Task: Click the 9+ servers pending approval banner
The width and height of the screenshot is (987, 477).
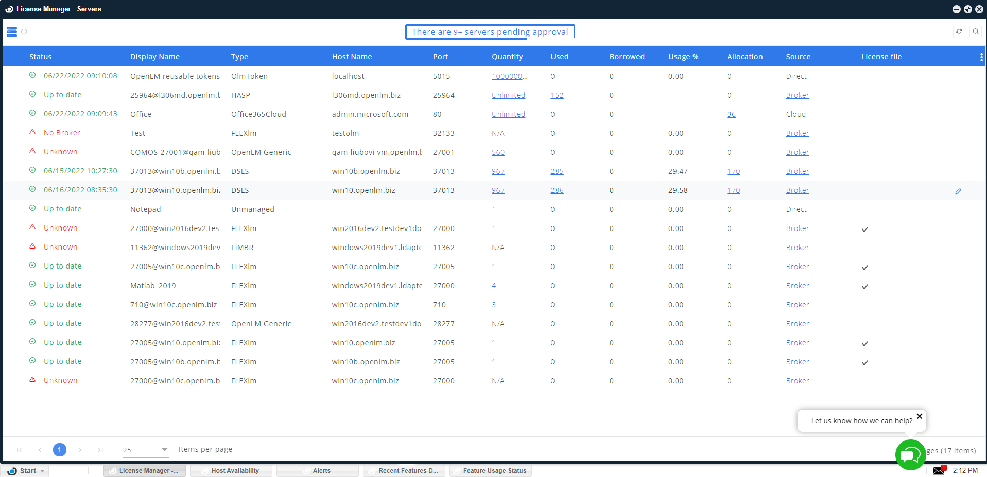Action: (x=490, y=31)
